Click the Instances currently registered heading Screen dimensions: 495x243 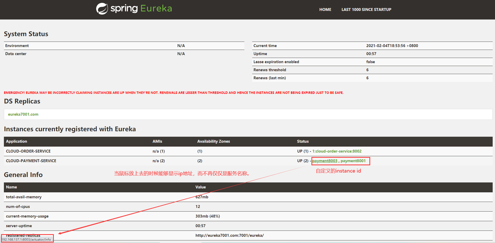(70, 129)
